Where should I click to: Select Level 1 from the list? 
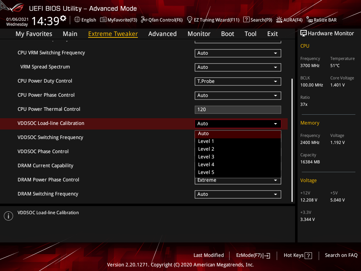pos(238,141)
